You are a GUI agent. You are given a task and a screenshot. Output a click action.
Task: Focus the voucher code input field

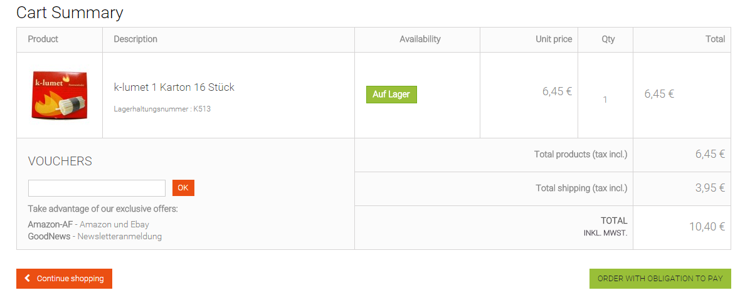[x=97, y=188]
